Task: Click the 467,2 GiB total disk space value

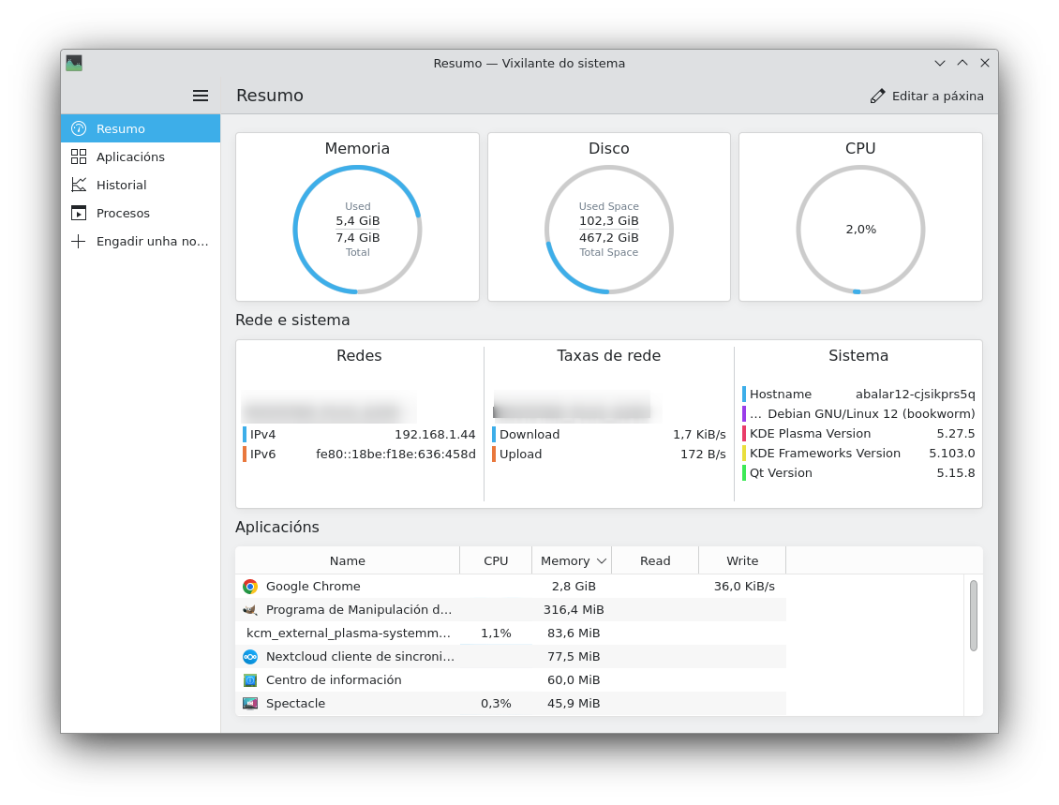Action: point(608,238)
